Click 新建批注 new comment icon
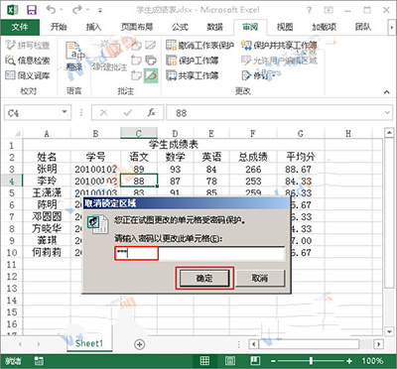The width and height of the screenshot is (397, 369). [110, 56]
